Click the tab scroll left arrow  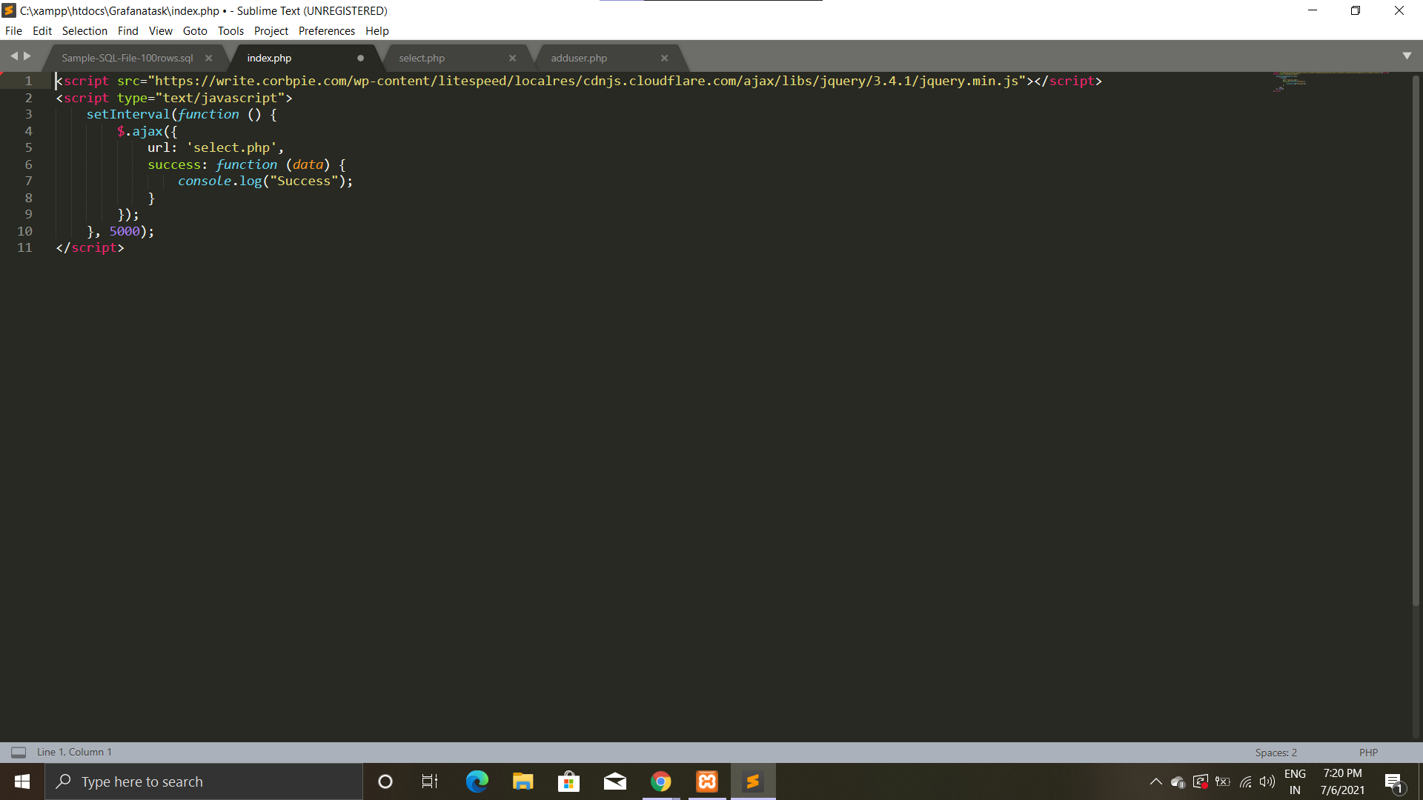pos(13,56)
